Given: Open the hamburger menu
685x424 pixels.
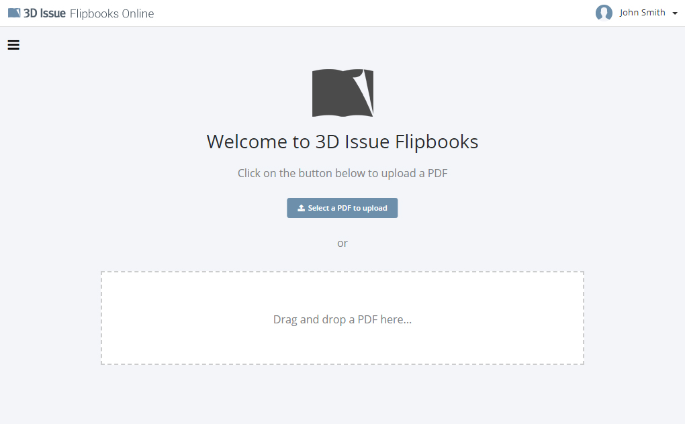Looking at the screenshot, I should tap(13, 45).
